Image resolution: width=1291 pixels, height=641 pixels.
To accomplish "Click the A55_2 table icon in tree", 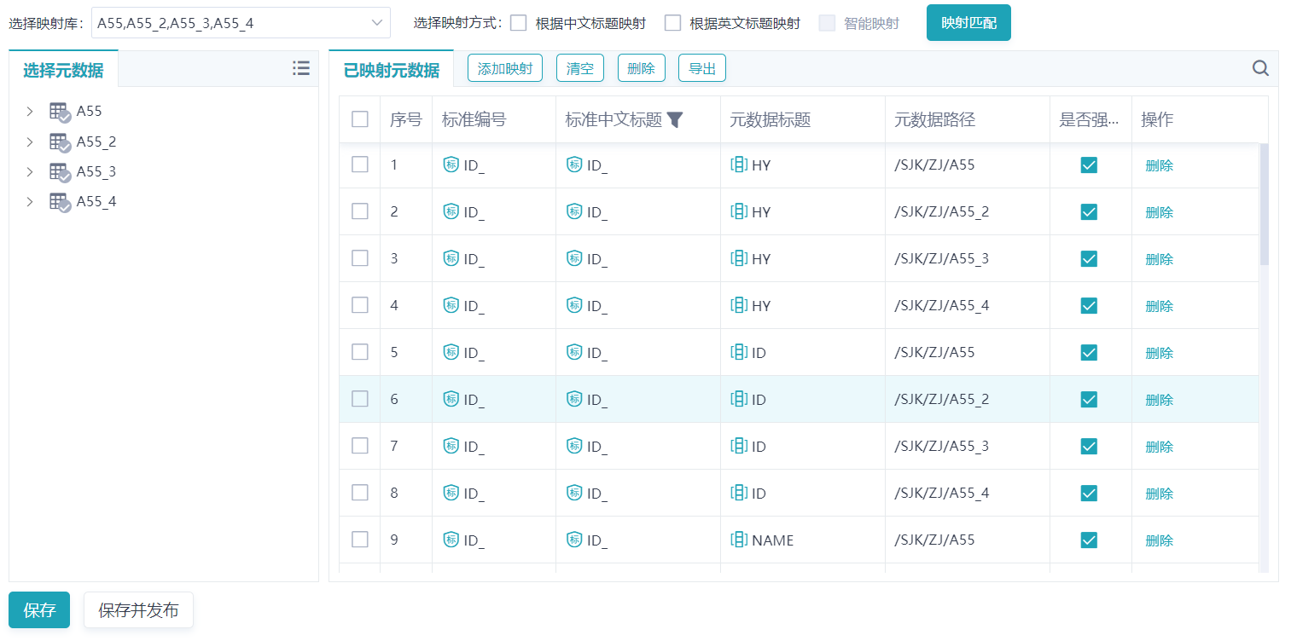I will 59,141.
